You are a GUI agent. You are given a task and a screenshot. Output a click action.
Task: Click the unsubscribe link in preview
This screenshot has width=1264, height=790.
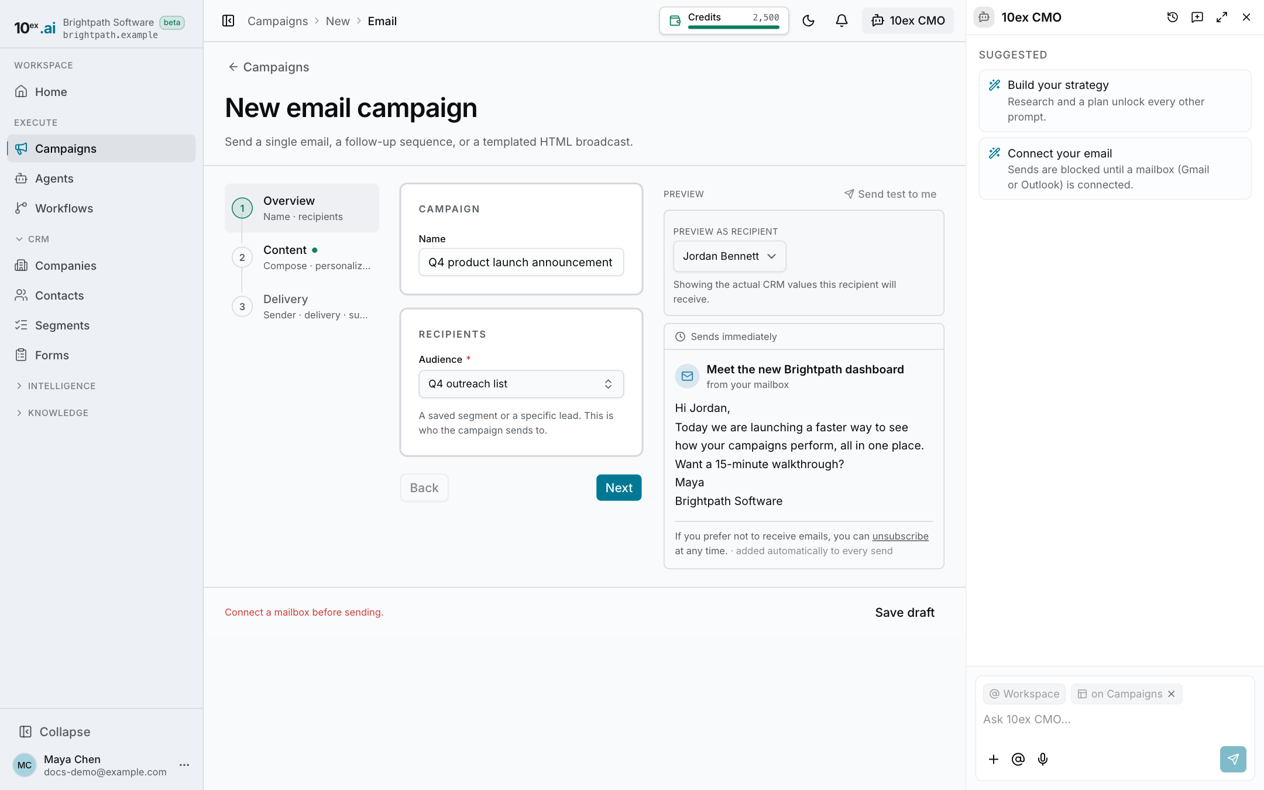click(900, 536)
